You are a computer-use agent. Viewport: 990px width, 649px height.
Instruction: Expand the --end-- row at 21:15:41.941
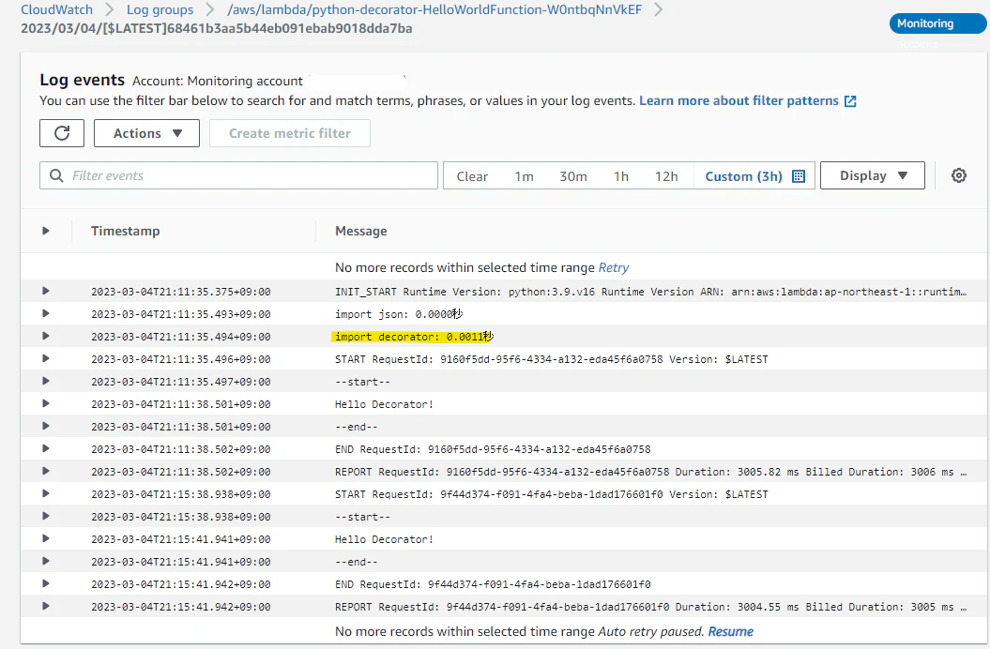click(x=45, y=561)
